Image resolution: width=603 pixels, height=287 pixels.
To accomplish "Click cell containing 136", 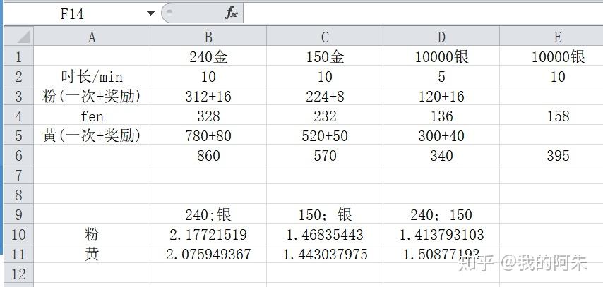I will [x=441, y=116].
